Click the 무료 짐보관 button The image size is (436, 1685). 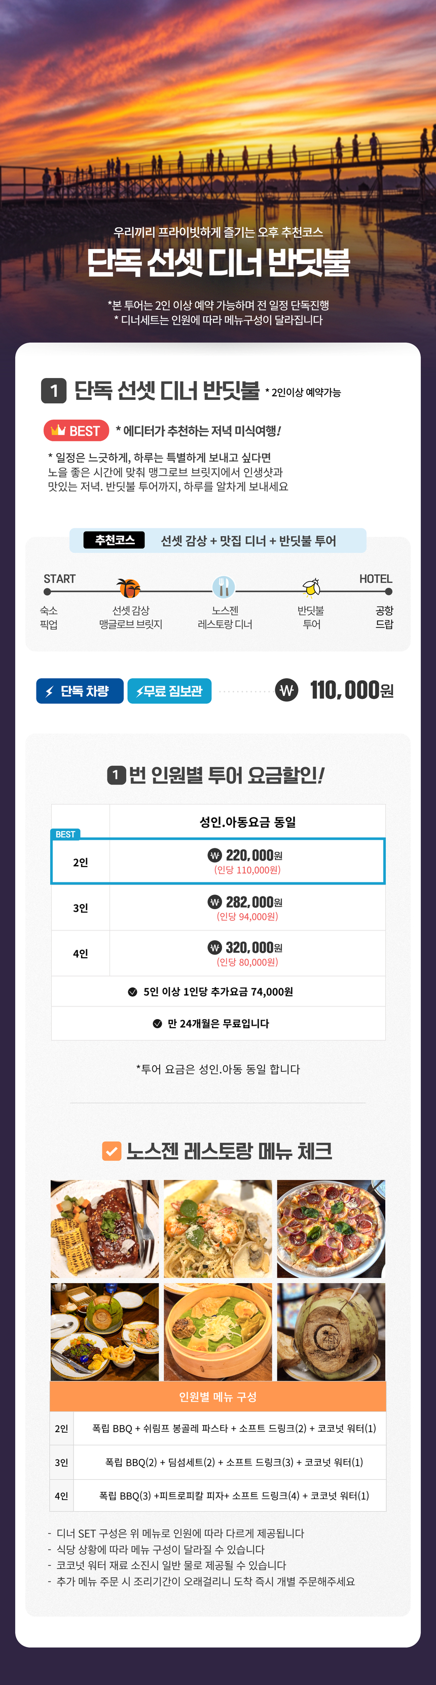click(169, 691)
